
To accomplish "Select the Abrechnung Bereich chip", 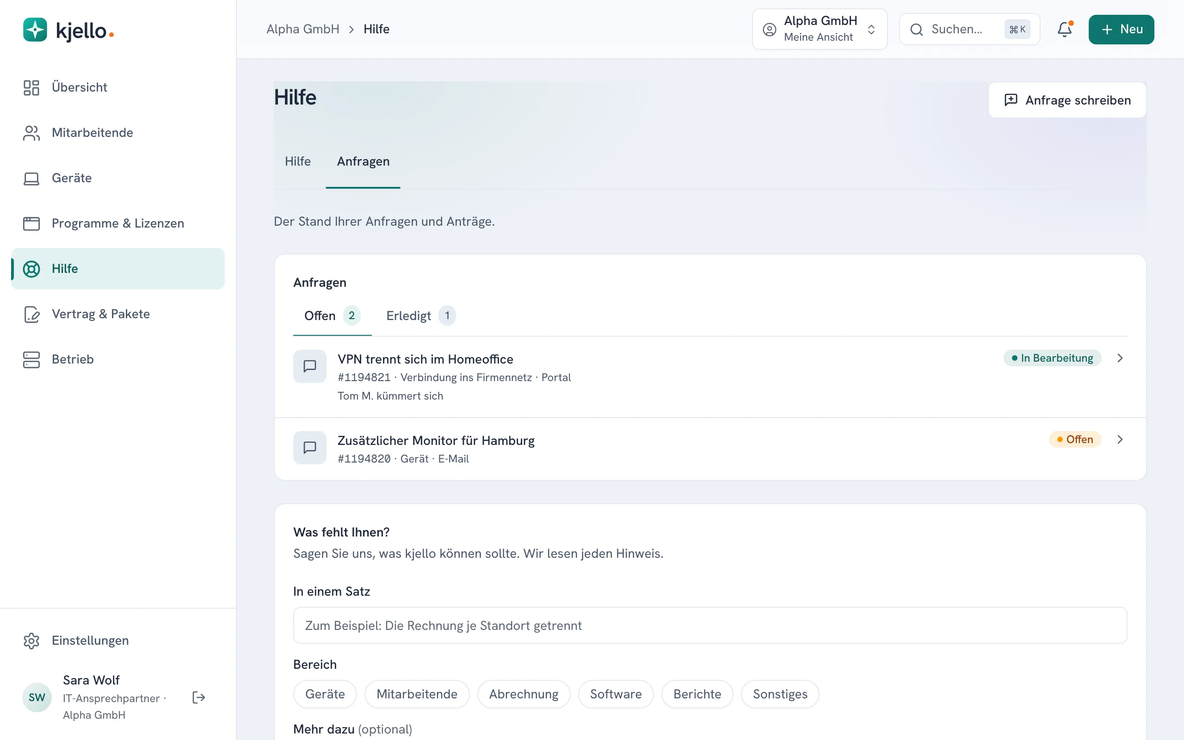I will 524,694.
